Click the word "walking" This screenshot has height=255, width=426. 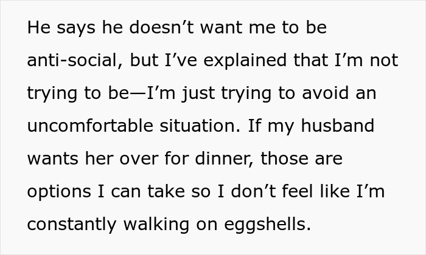click(156, 225)
